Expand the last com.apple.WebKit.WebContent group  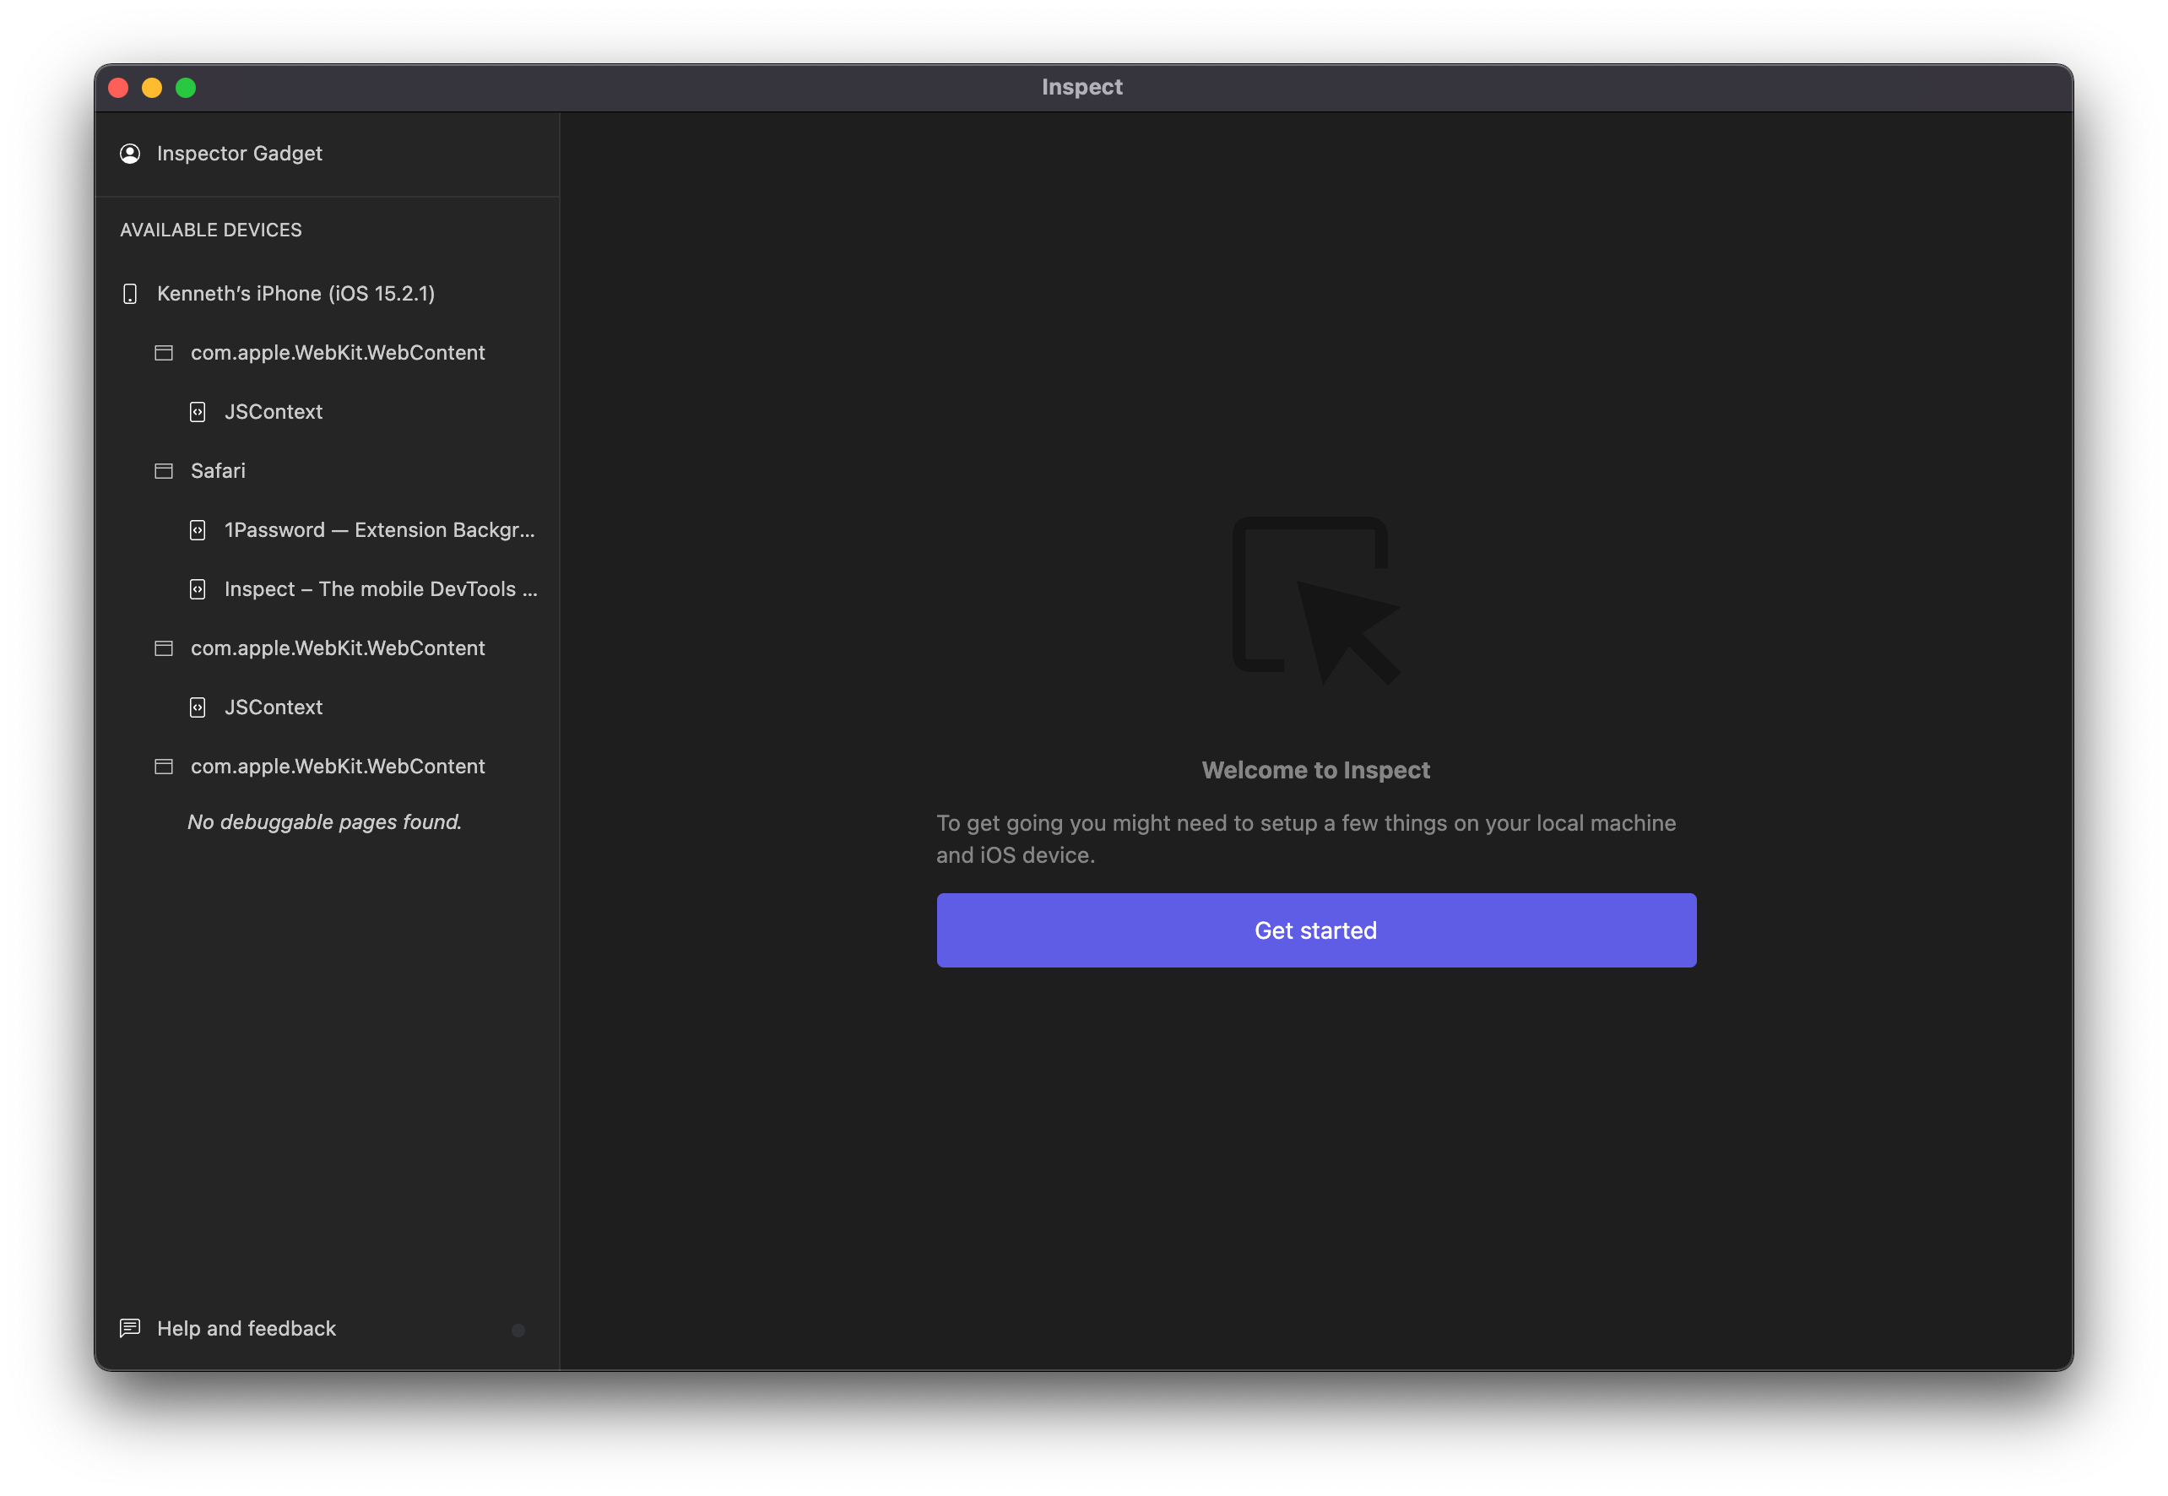pos(338,767)
